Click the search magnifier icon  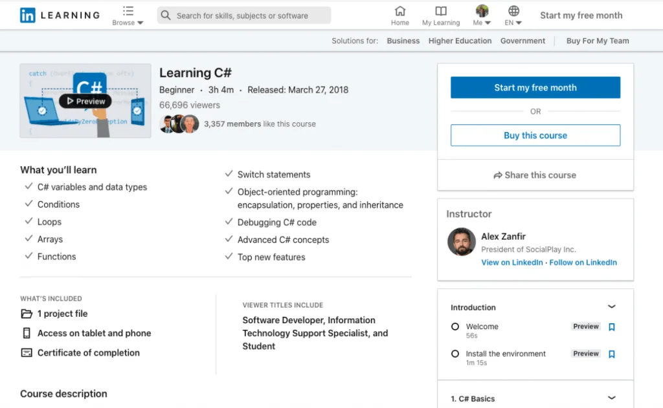[x=166, y=16]
